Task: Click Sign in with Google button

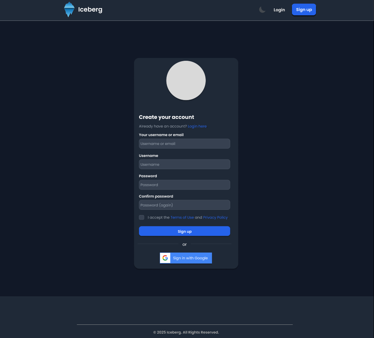Action: (x=186, y=258)
